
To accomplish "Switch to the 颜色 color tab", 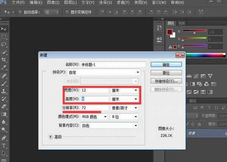I will (171, 23).
